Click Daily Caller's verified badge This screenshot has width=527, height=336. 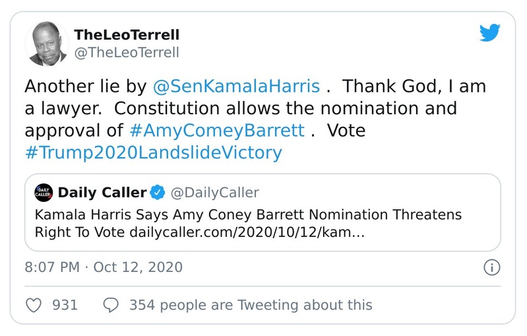click(157, 193)
